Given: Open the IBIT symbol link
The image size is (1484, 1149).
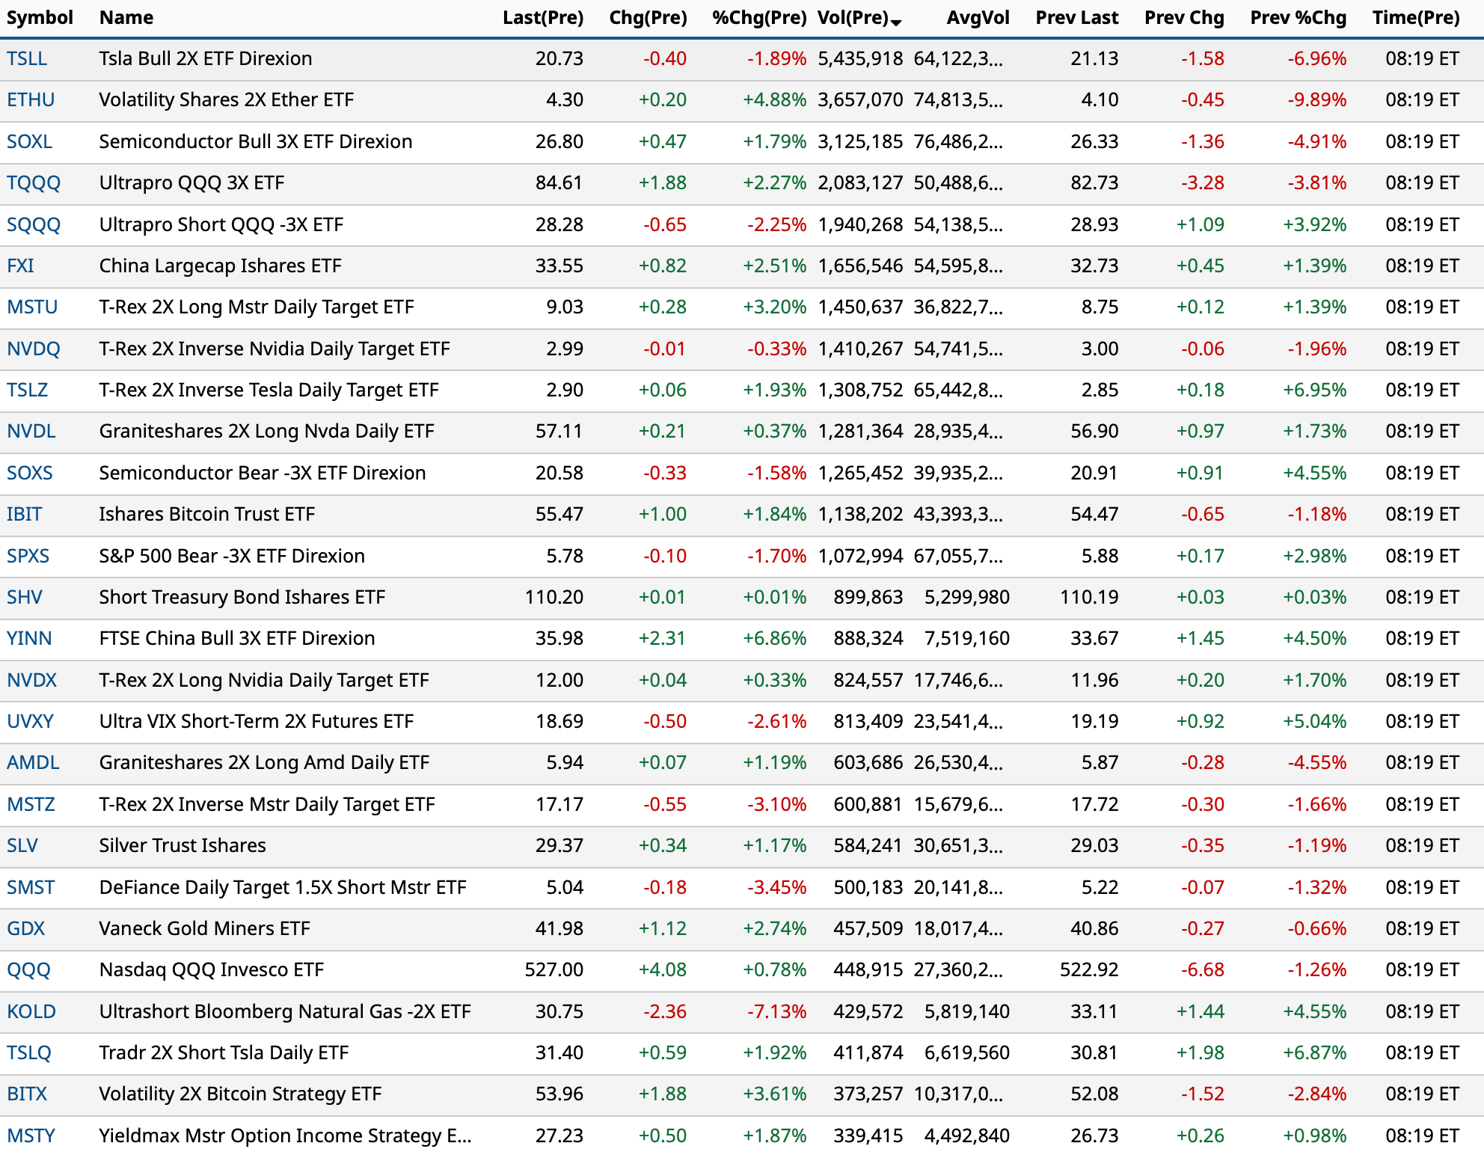Looking at the screenshot, I should 24,515.
